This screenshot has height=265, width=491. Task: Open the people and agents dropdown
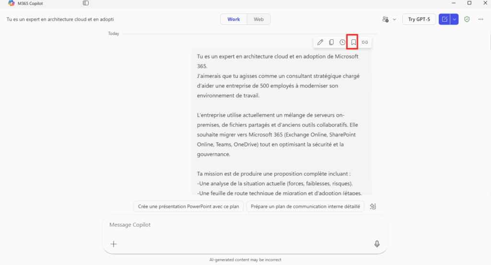[x=389, y=19]
